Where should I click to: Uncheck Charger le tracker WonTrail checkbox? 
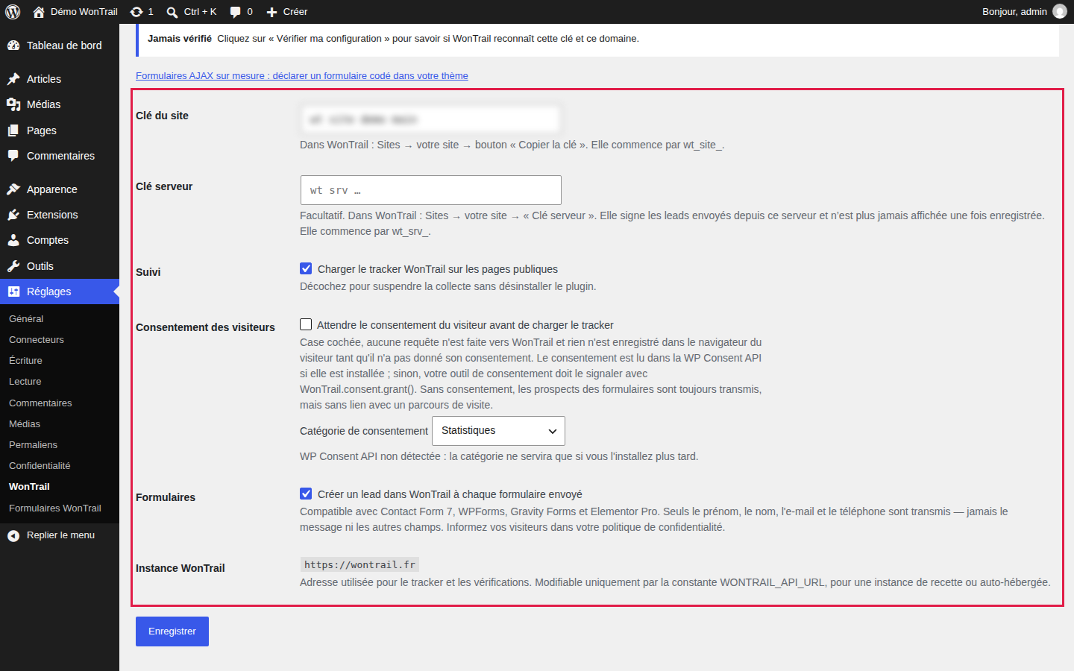click(x=306, y=268)
